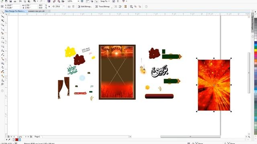Select the orange burst bitmap on canvas
Viewport: 257px width, 144px height.
(x=214, y=85)
